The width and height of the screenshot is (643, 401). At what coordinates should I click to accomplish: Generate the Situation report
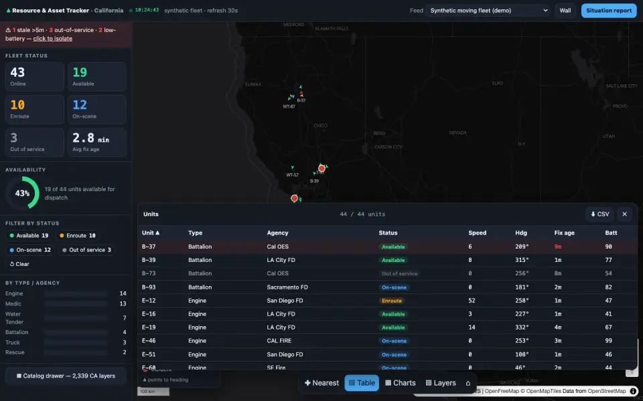(609, 11)
